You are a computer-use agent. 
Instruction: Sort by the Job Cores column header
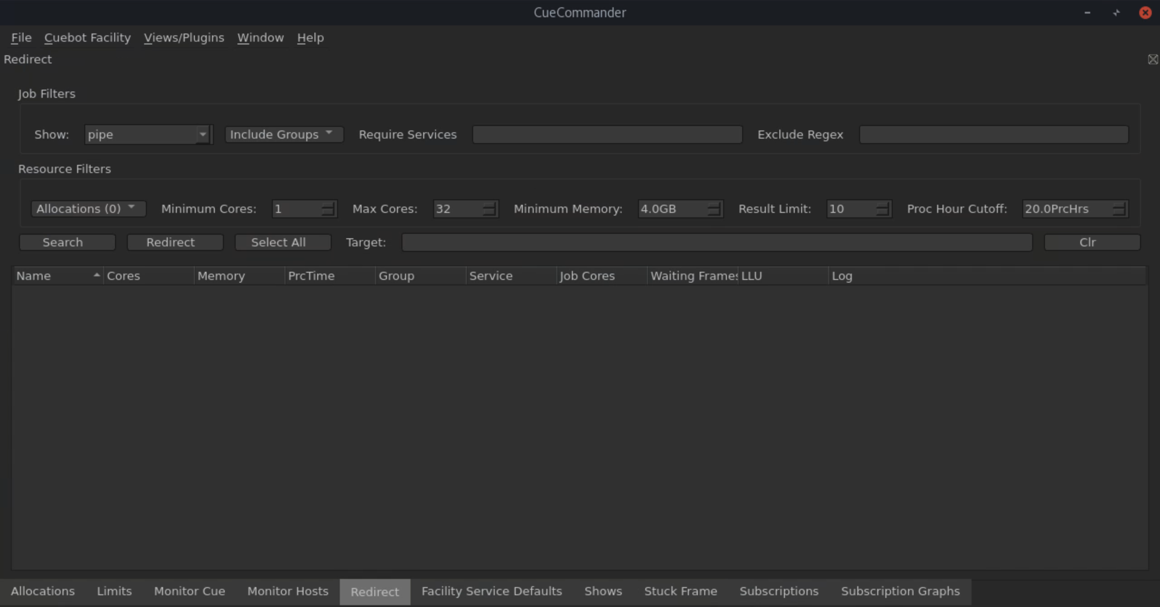[602, 276]
